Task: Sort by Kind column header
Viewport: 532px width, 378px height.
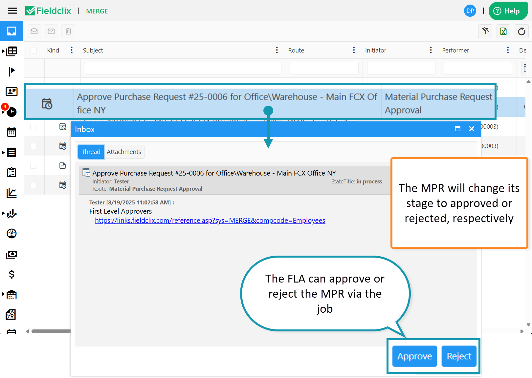Action: 53,50
